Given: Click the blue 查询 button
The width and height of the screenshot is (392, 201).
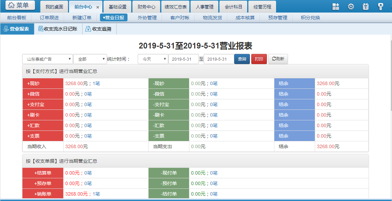Looking at the screenshot, I should [x=242, y=59].
